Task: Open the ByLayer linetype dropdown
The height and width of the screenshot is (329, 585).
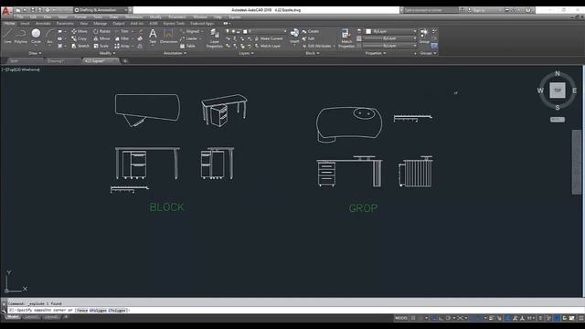Action: [390, 46]
